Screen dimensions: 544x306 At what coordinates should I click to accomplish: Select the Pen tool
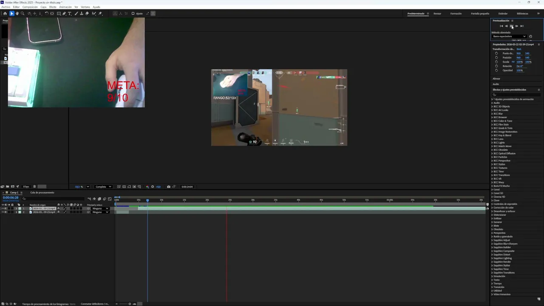[x=64, y=14]
